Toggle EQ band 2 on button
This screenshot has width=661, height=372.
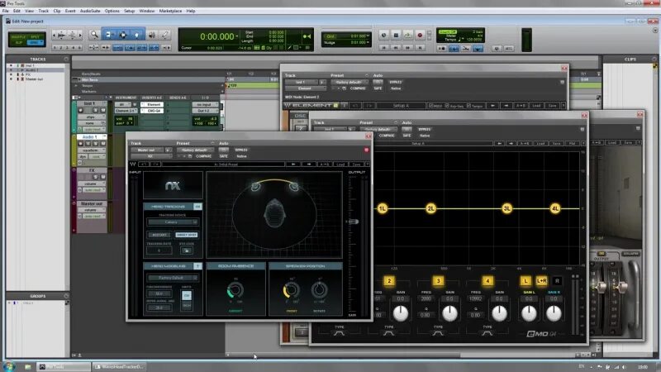click(x=389, y=281)
